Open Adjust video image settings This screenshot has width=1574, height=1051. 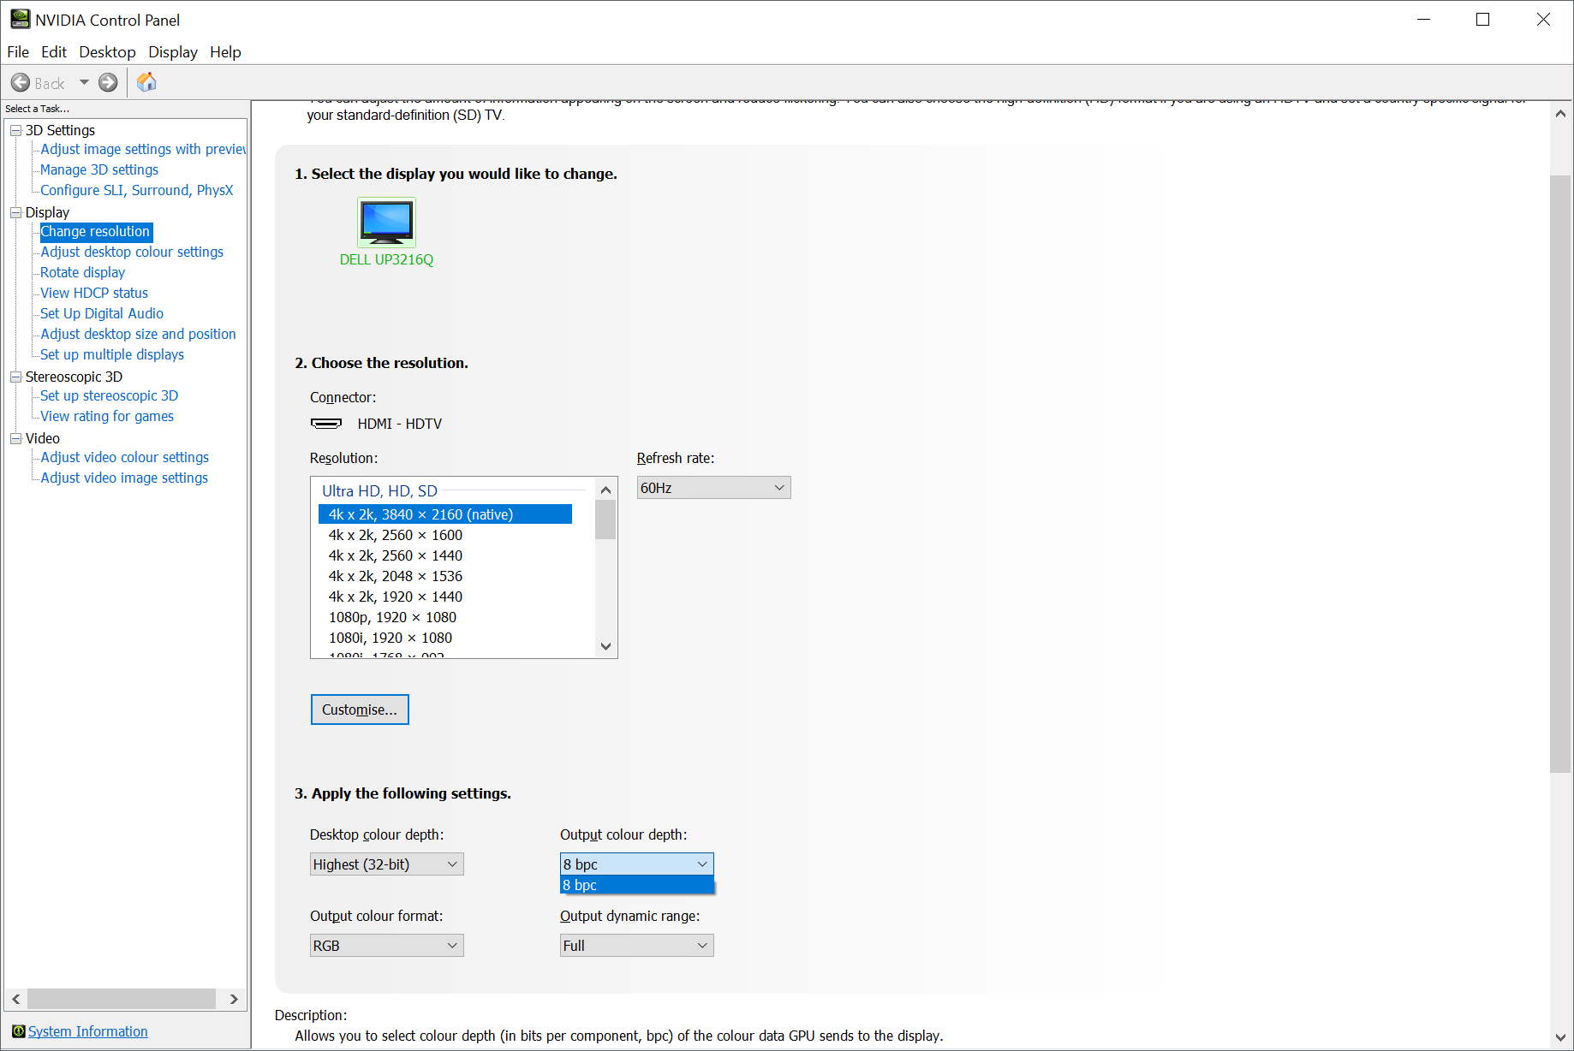[124, 478]
